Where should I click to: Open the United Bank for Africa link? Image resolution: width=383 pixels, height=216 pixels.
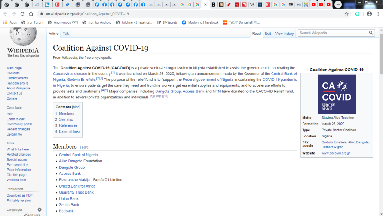coord(77,186)
